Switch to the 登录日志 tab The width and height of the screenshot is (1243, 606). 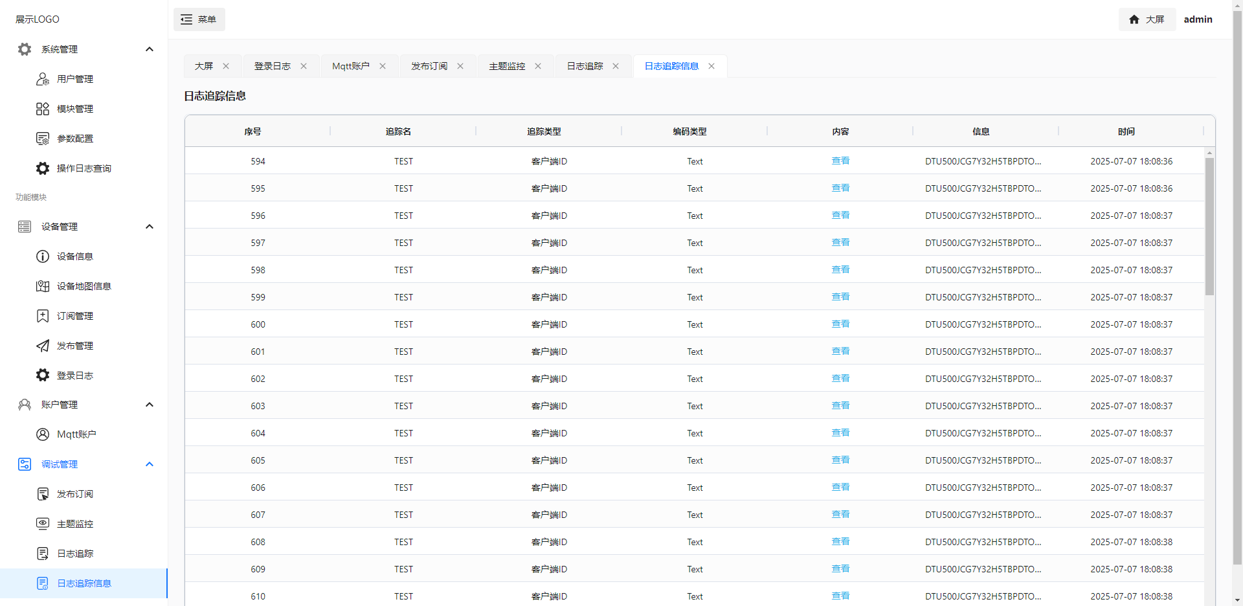[273, 66]
